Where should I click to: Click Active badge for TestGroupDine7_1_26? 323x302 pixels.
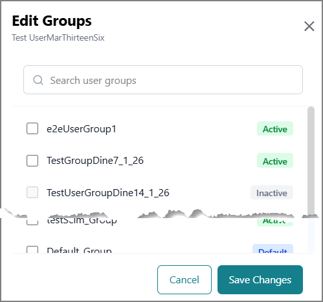tap(275, 161)
